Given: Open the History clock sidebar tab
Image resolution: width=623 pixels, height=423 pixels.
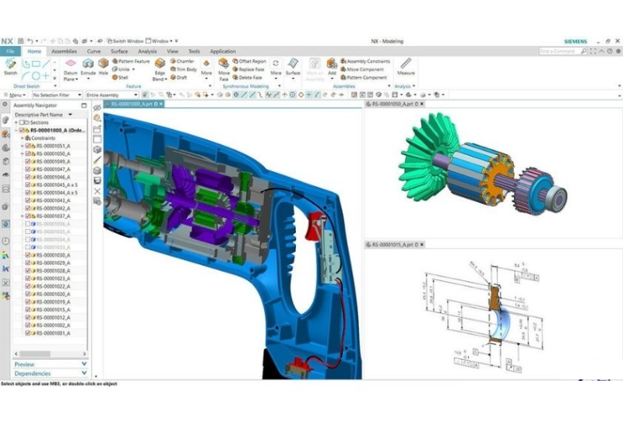Looking at the screenshot, I should pos(5,241).
